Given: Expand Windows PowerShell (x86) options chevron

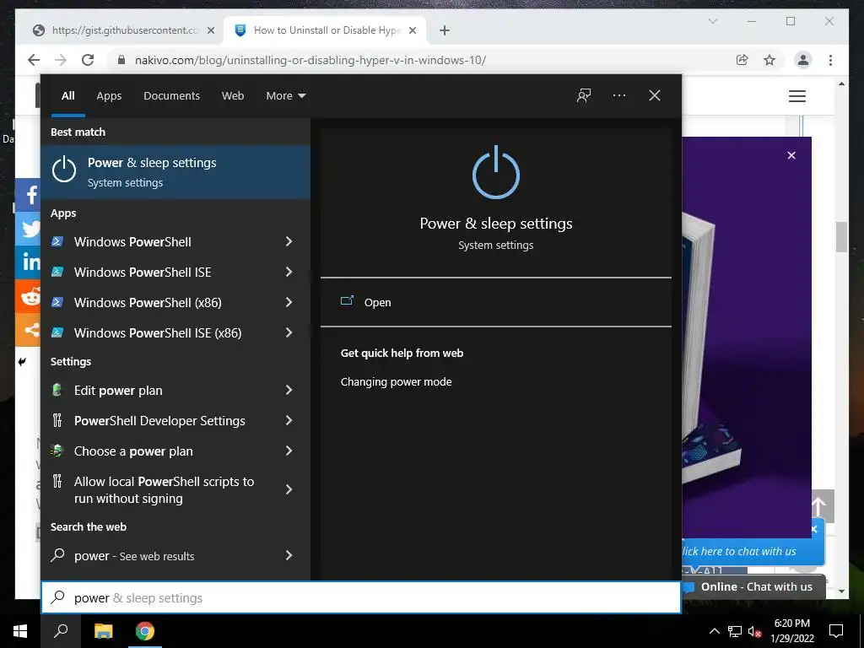Looking at the screenshot, I should point(289,302).
